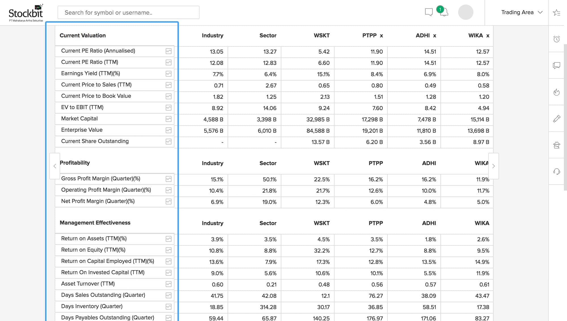Click ADHI header in Management Effectiveness section
567x321 pixels.
point(429,223)
